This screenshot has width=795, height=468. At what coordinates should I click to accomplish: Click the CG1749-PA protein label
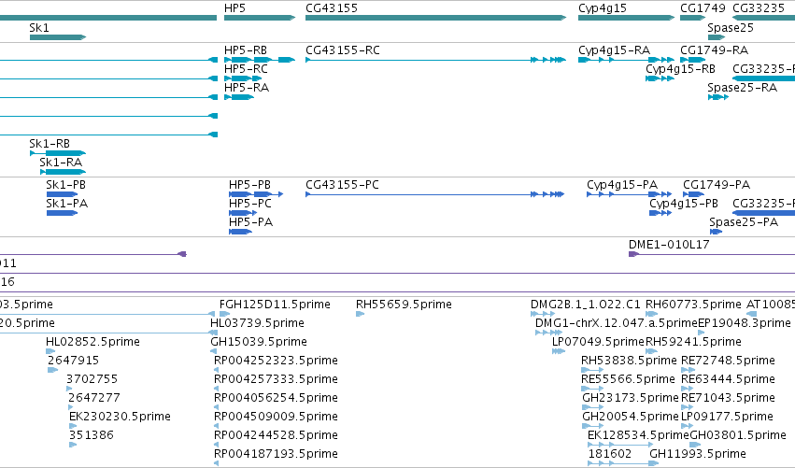pos(717,185)
